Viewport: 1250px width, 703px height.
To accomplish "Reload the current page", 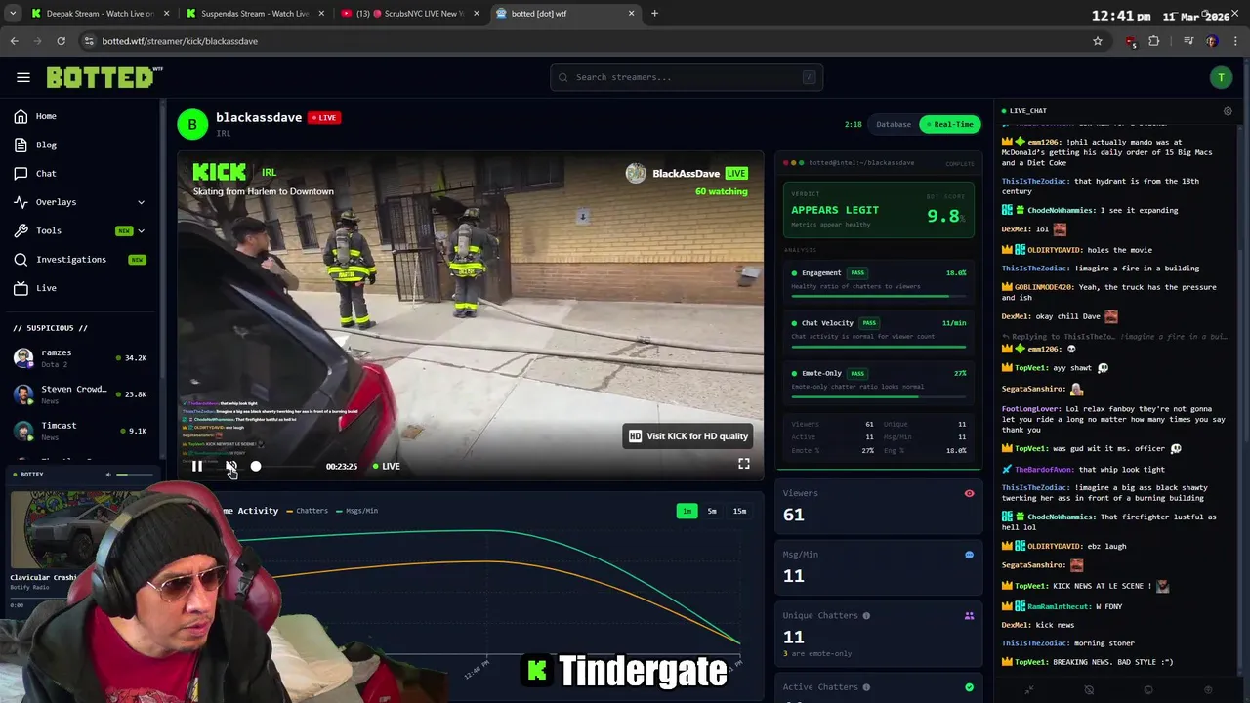I will pos(61,41).
